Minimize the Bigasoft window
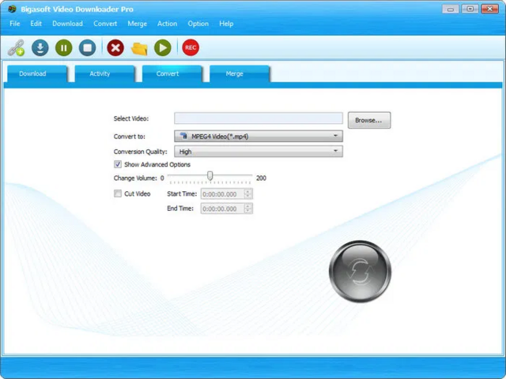The width and height of the screenshot is (506, 379). (x=451, y=9)
